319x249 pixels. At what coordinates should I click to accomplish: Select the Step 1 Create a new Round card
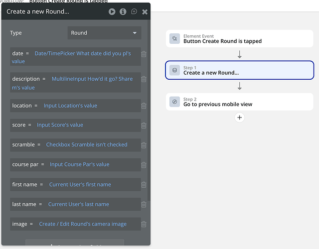pyautogui.click(x=239, y=70)
